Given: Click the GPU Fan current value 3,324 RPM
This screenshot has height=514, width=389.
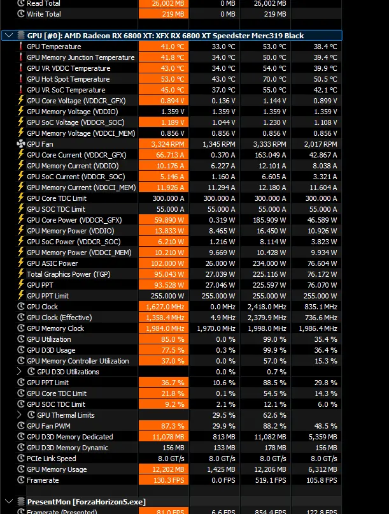Looking at the screenshot, I should 167,144.
